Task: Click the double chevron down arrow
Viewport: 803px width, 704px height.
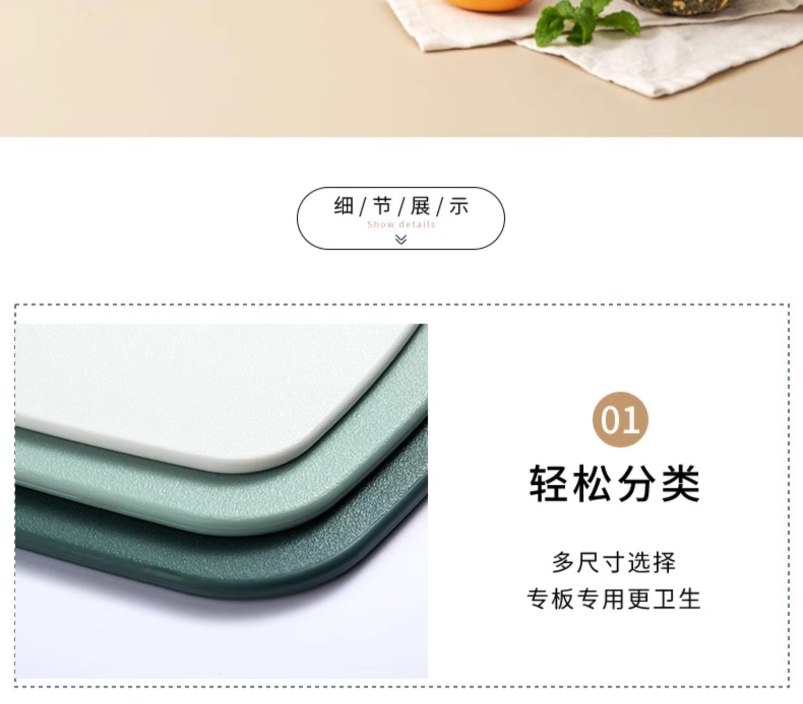Action: click(401, 240)
